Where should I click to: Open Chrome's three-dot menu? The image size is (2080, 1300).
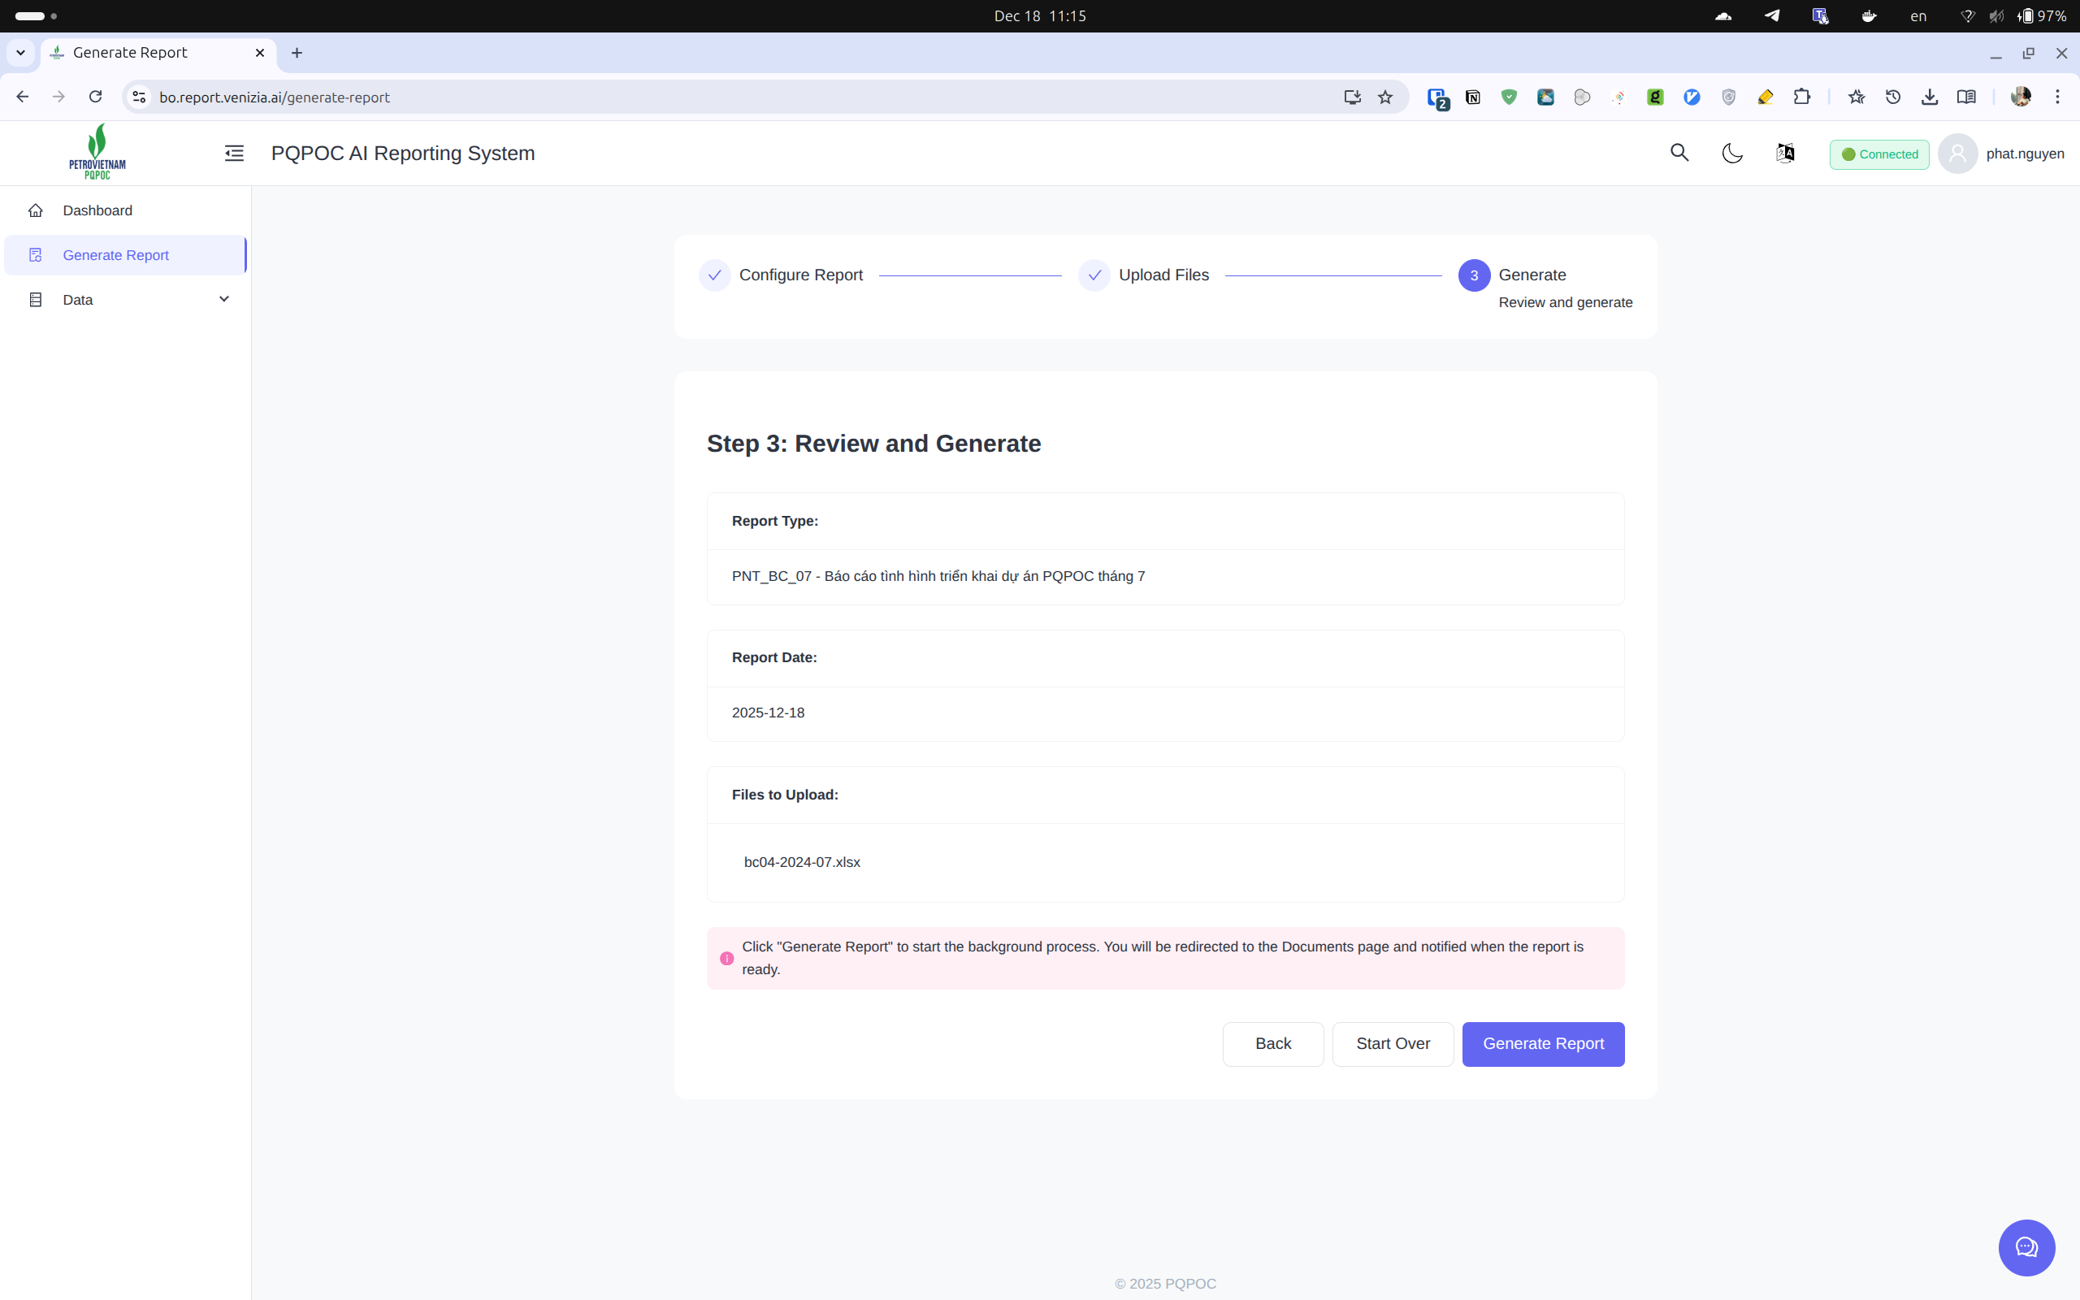[x=2059, y=97]
